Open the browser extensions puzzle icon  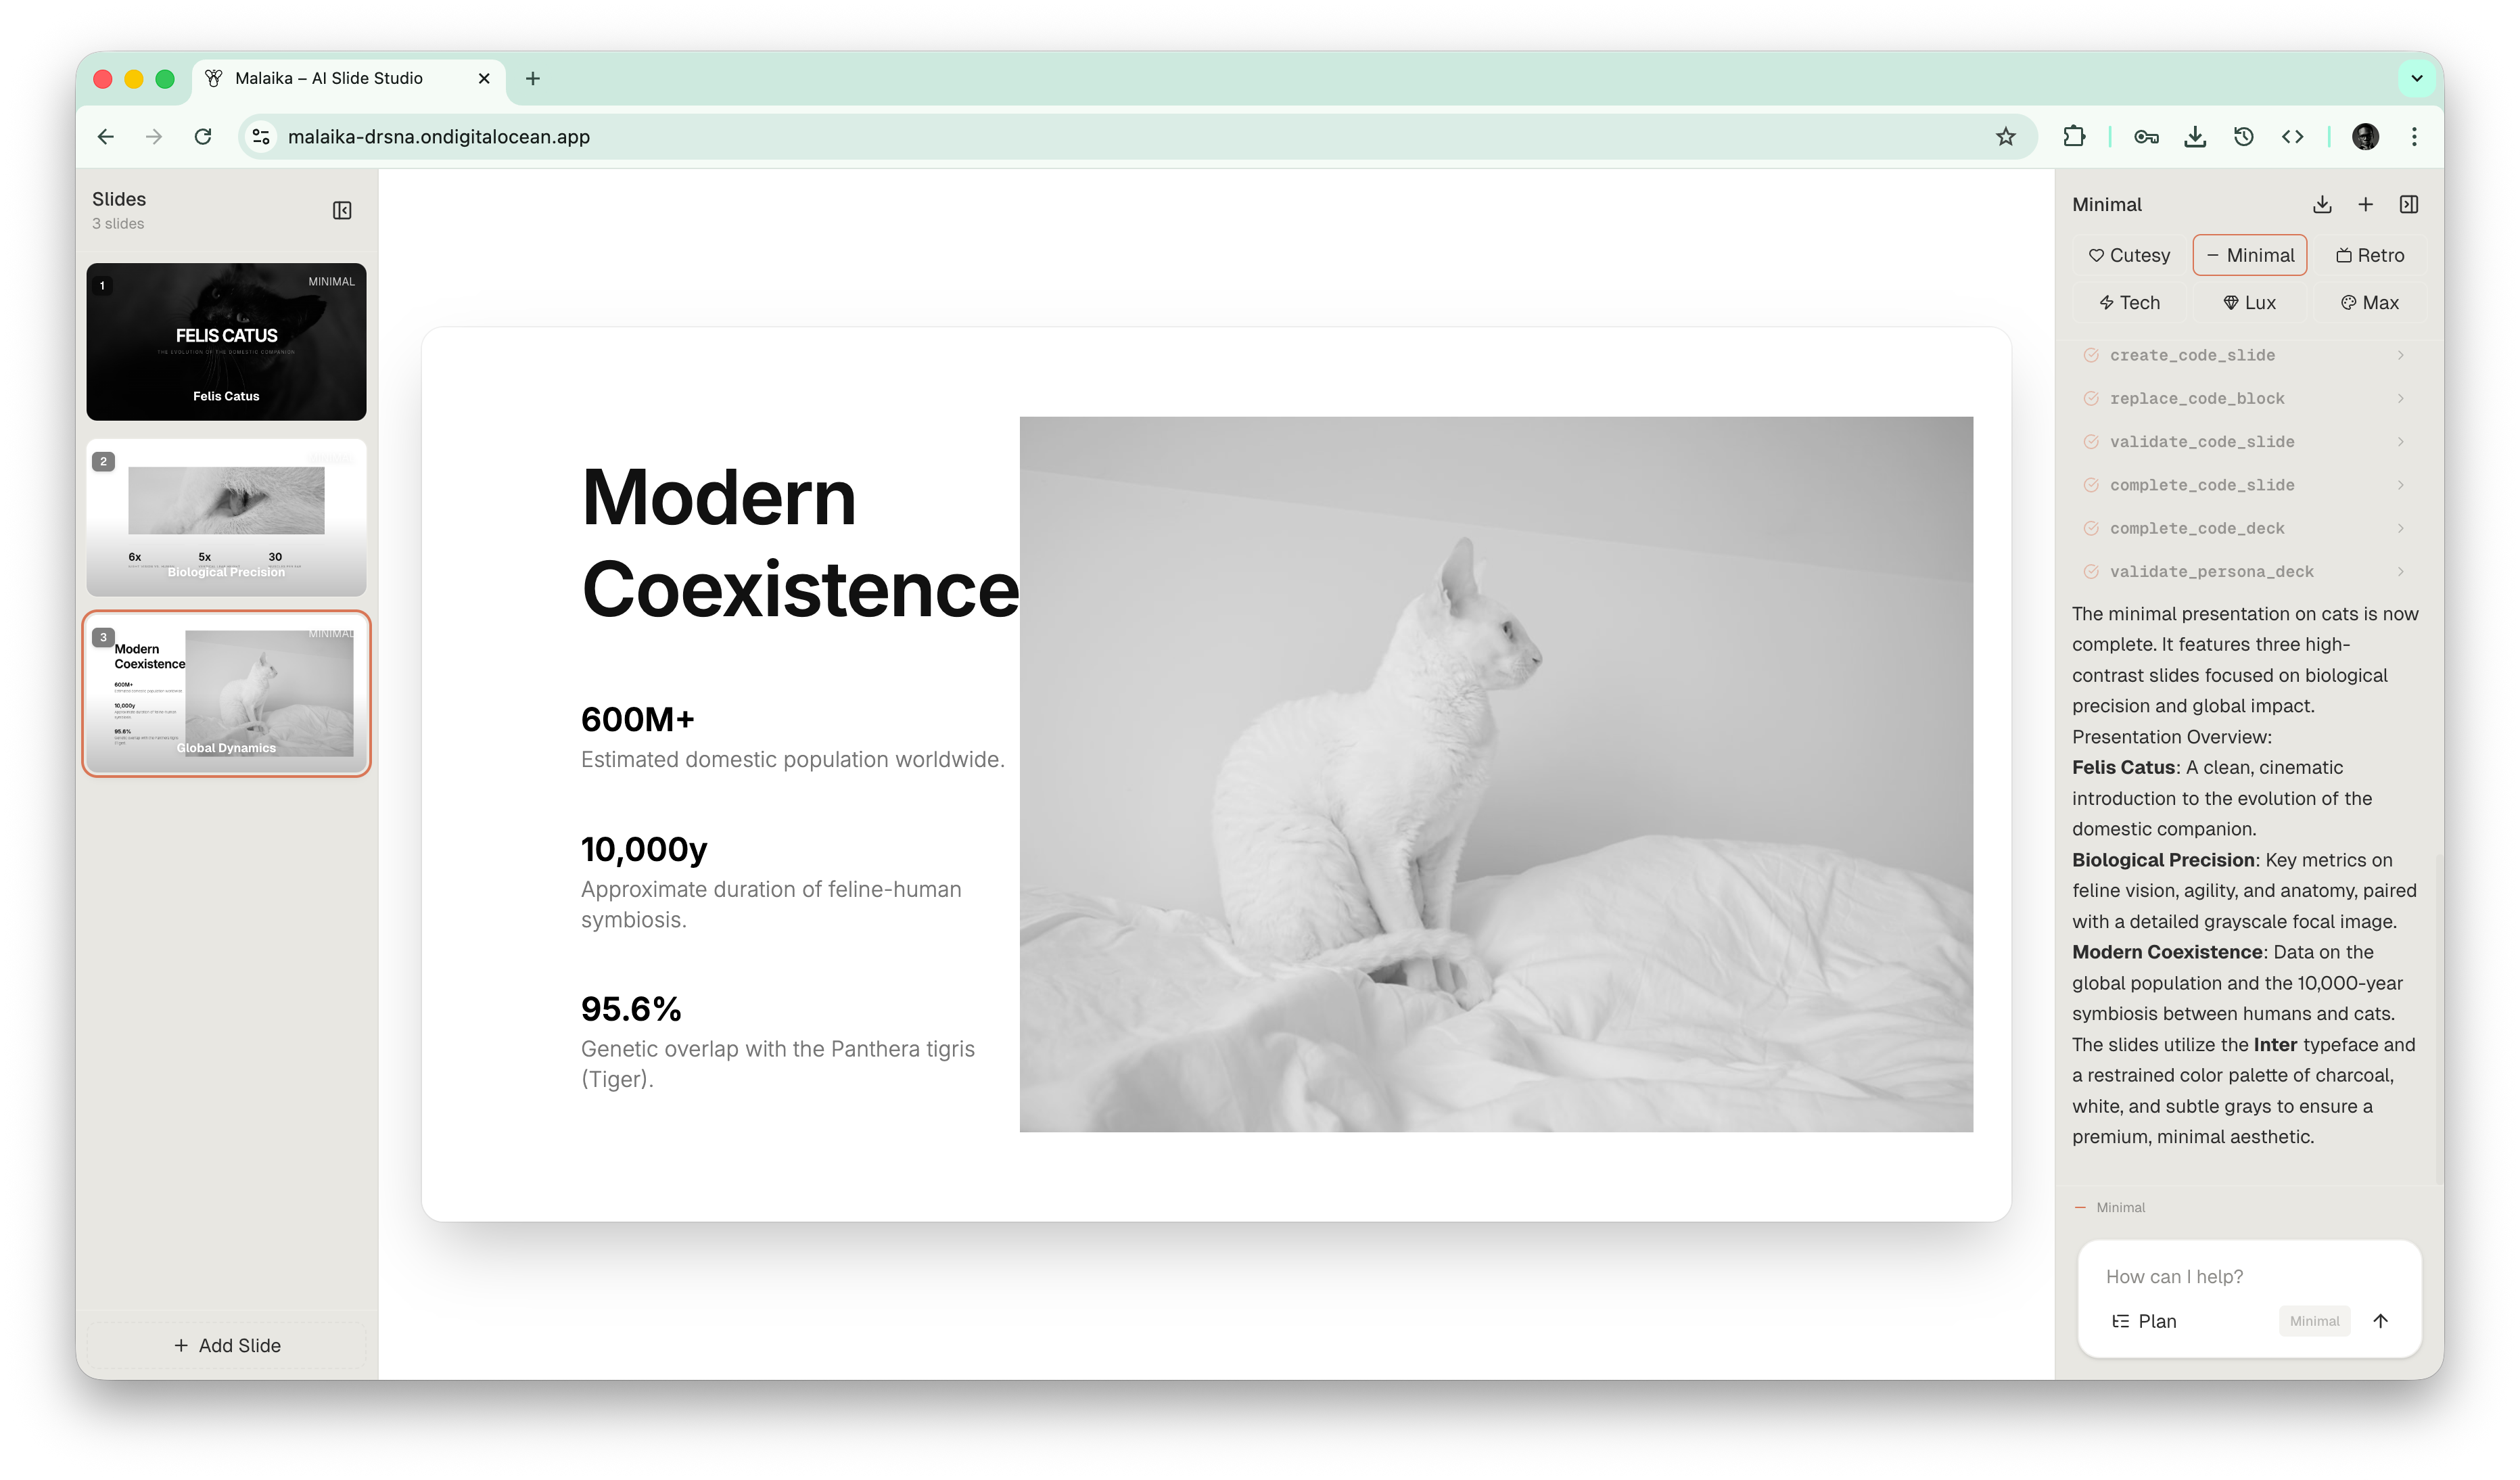click(x=2074, y=137)
